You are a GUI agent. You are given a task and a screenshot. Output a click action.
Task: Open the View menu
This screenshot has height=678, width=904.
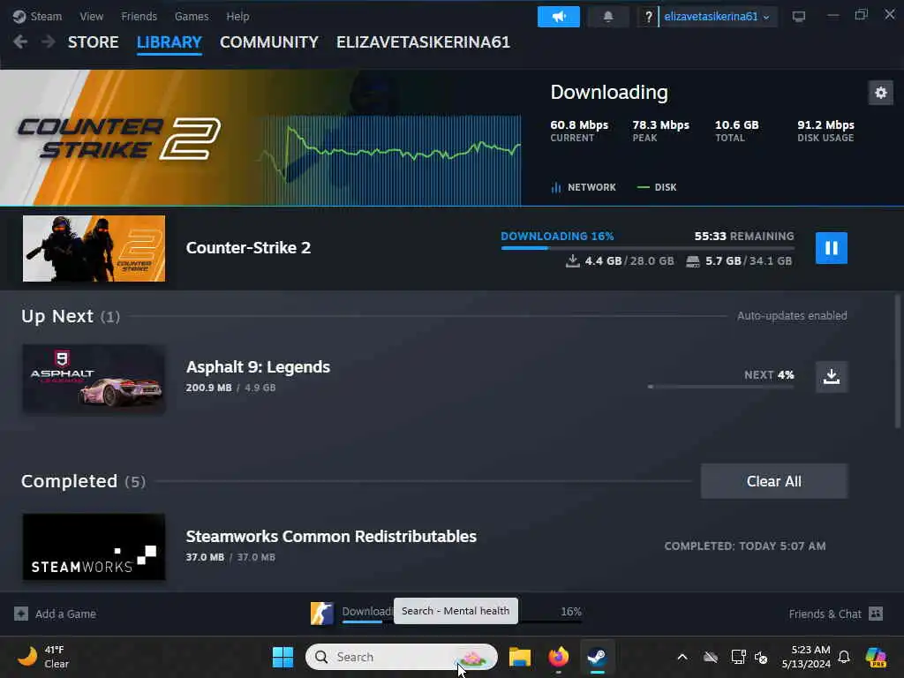click(91, 16)
